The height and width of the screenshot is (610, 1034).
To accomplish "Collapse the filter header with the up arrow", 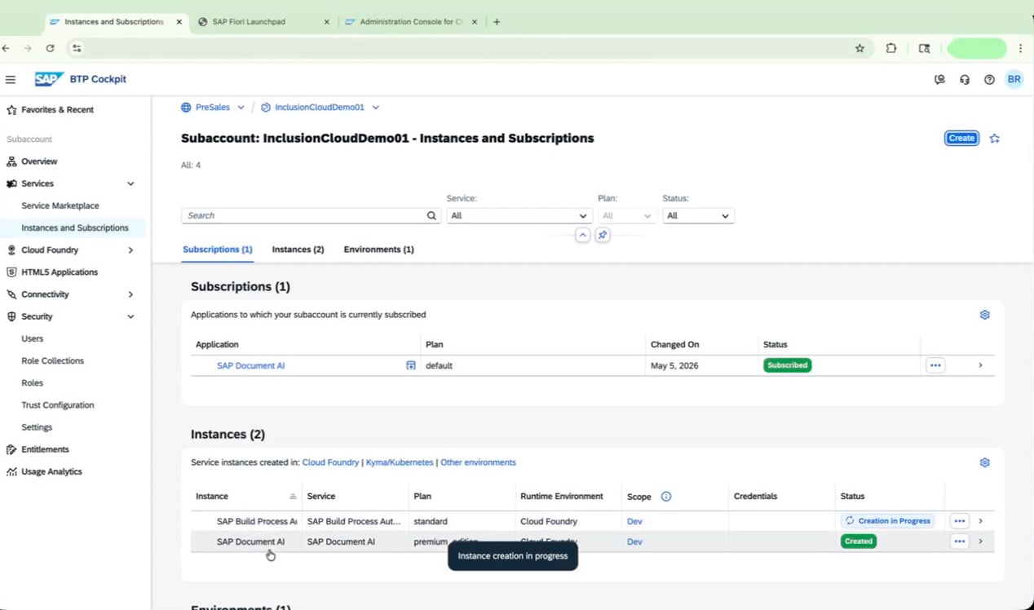I will (582, 235).
